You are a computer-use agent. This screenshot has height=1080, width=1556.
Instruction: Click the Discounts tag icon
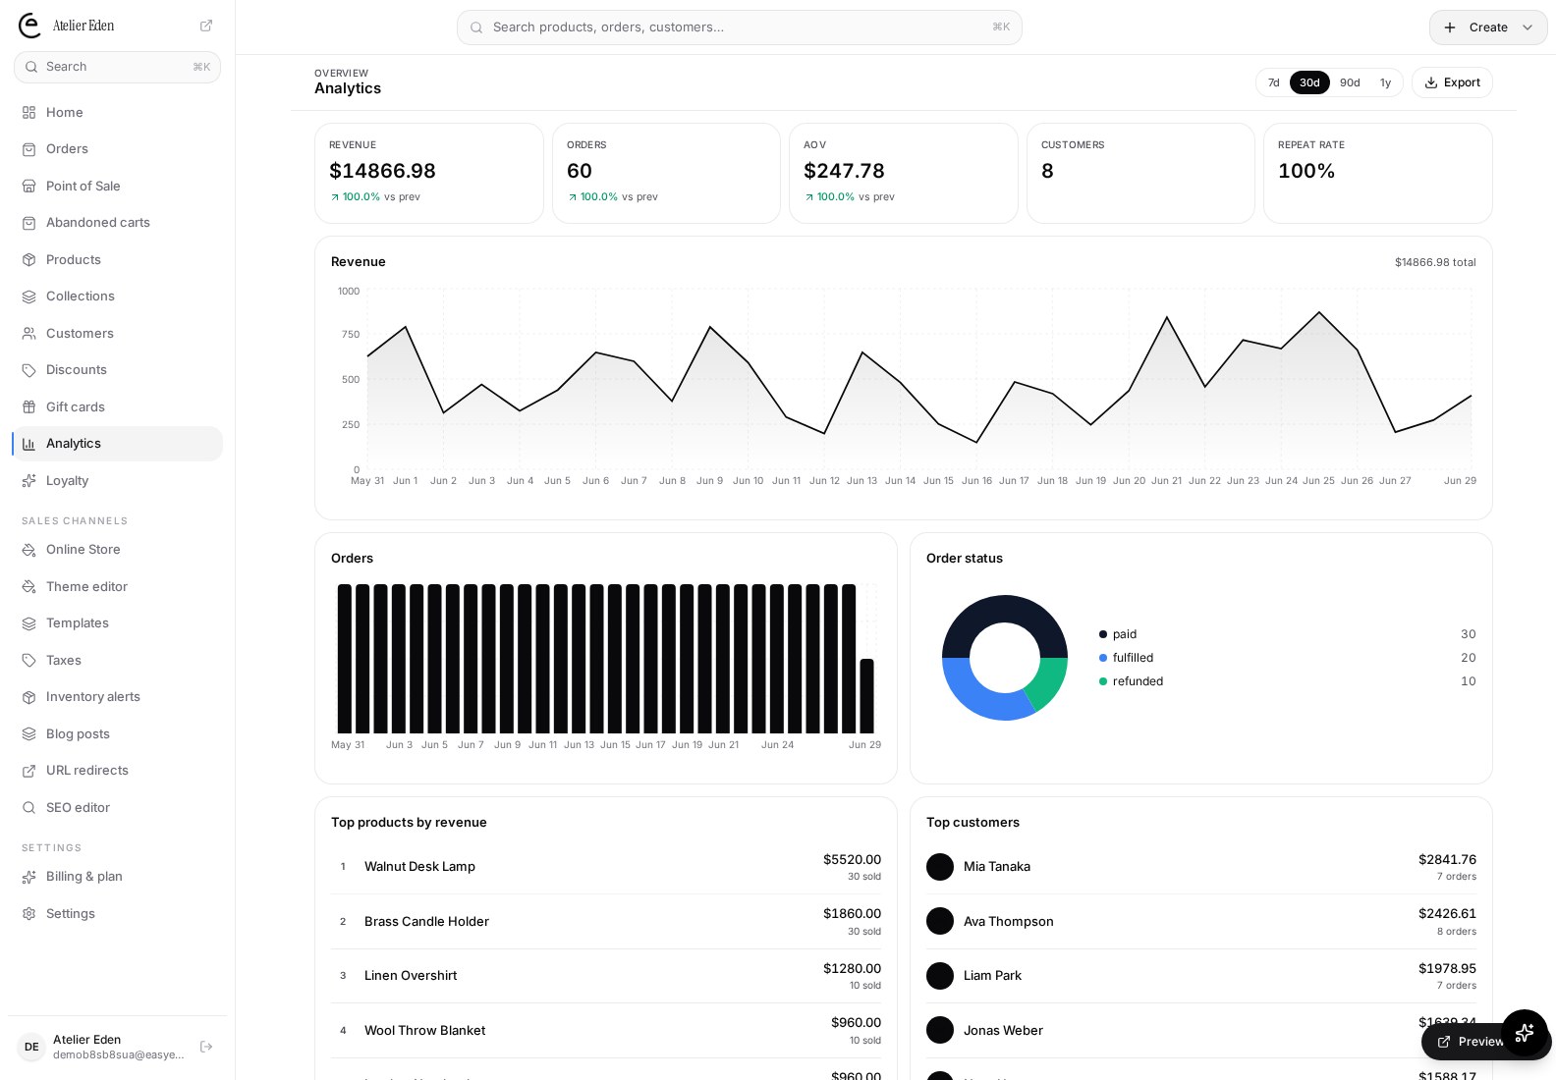click(29, 370)
